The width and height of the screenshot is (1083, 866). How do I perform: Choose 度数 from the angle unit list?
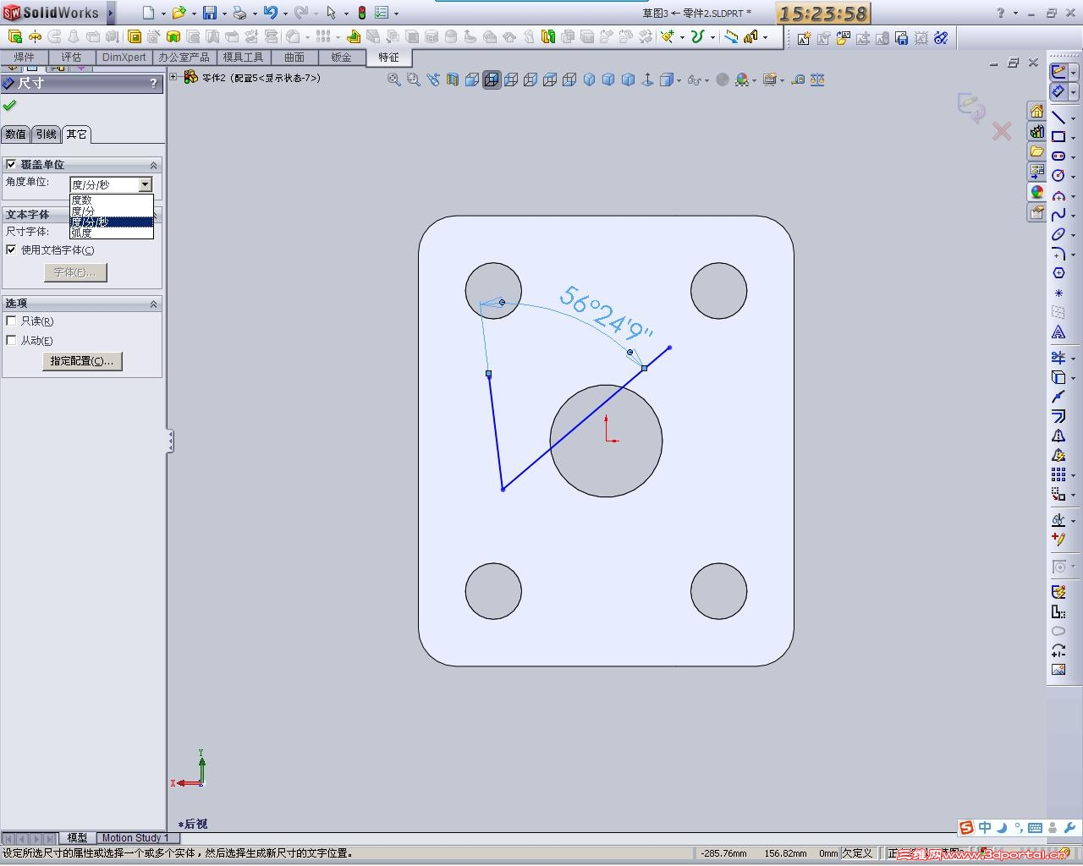112,200
